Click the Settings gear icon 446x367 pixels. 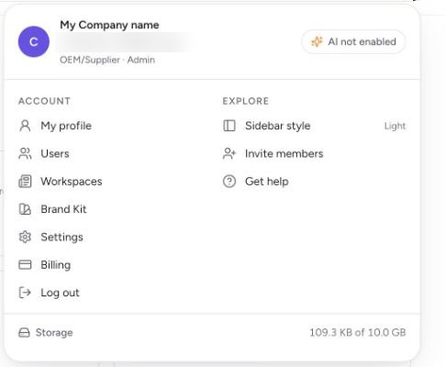(25, 237)
